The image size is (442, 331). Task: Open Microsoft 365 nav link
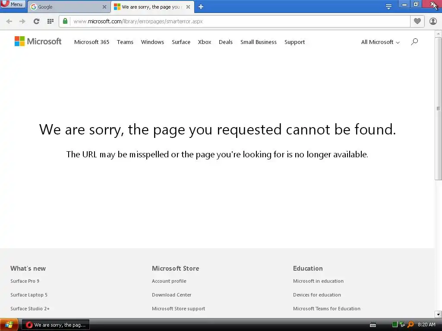tap(92, 42)
